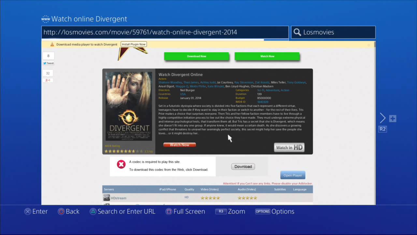Click the IMDB star rating bar
The width and height of the screenshot is (417, 235).
pos(123,151)
